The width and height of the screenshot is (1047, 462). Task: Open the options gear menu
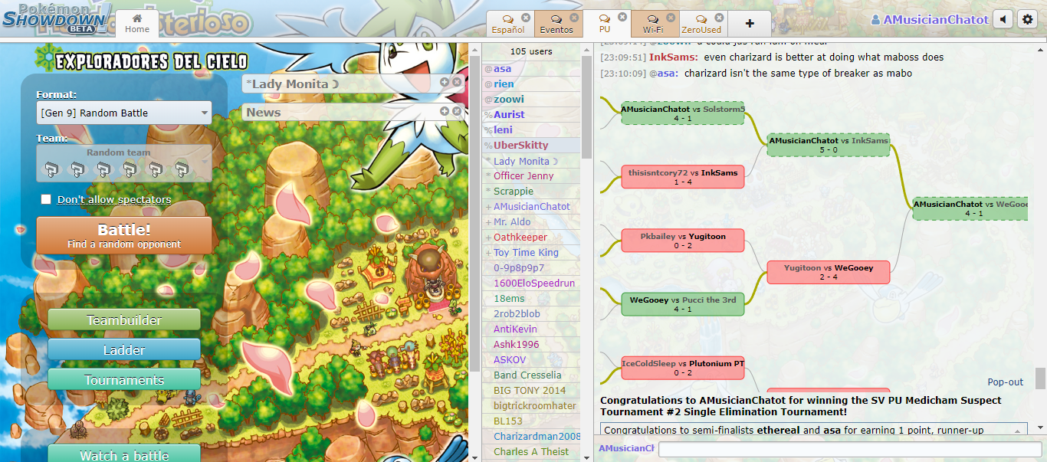pyautogui.click(x=1028, y=20)
